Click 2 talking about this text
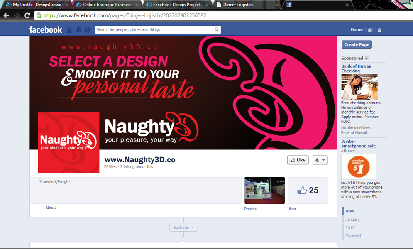The image size is (413, 249). [x=137, y=166]
